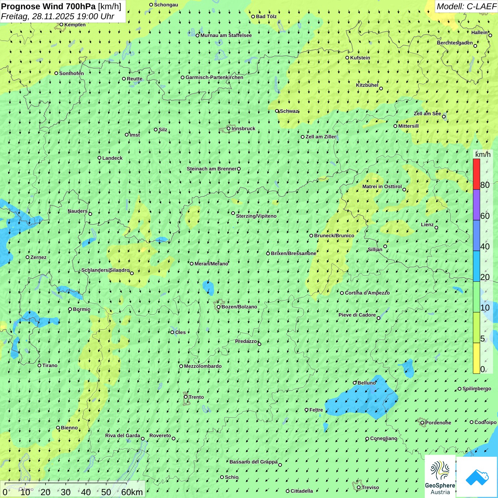This screenshot has width=498, height=498.
Task: Click the Kempten city label
Action: (x=75, y=25)
